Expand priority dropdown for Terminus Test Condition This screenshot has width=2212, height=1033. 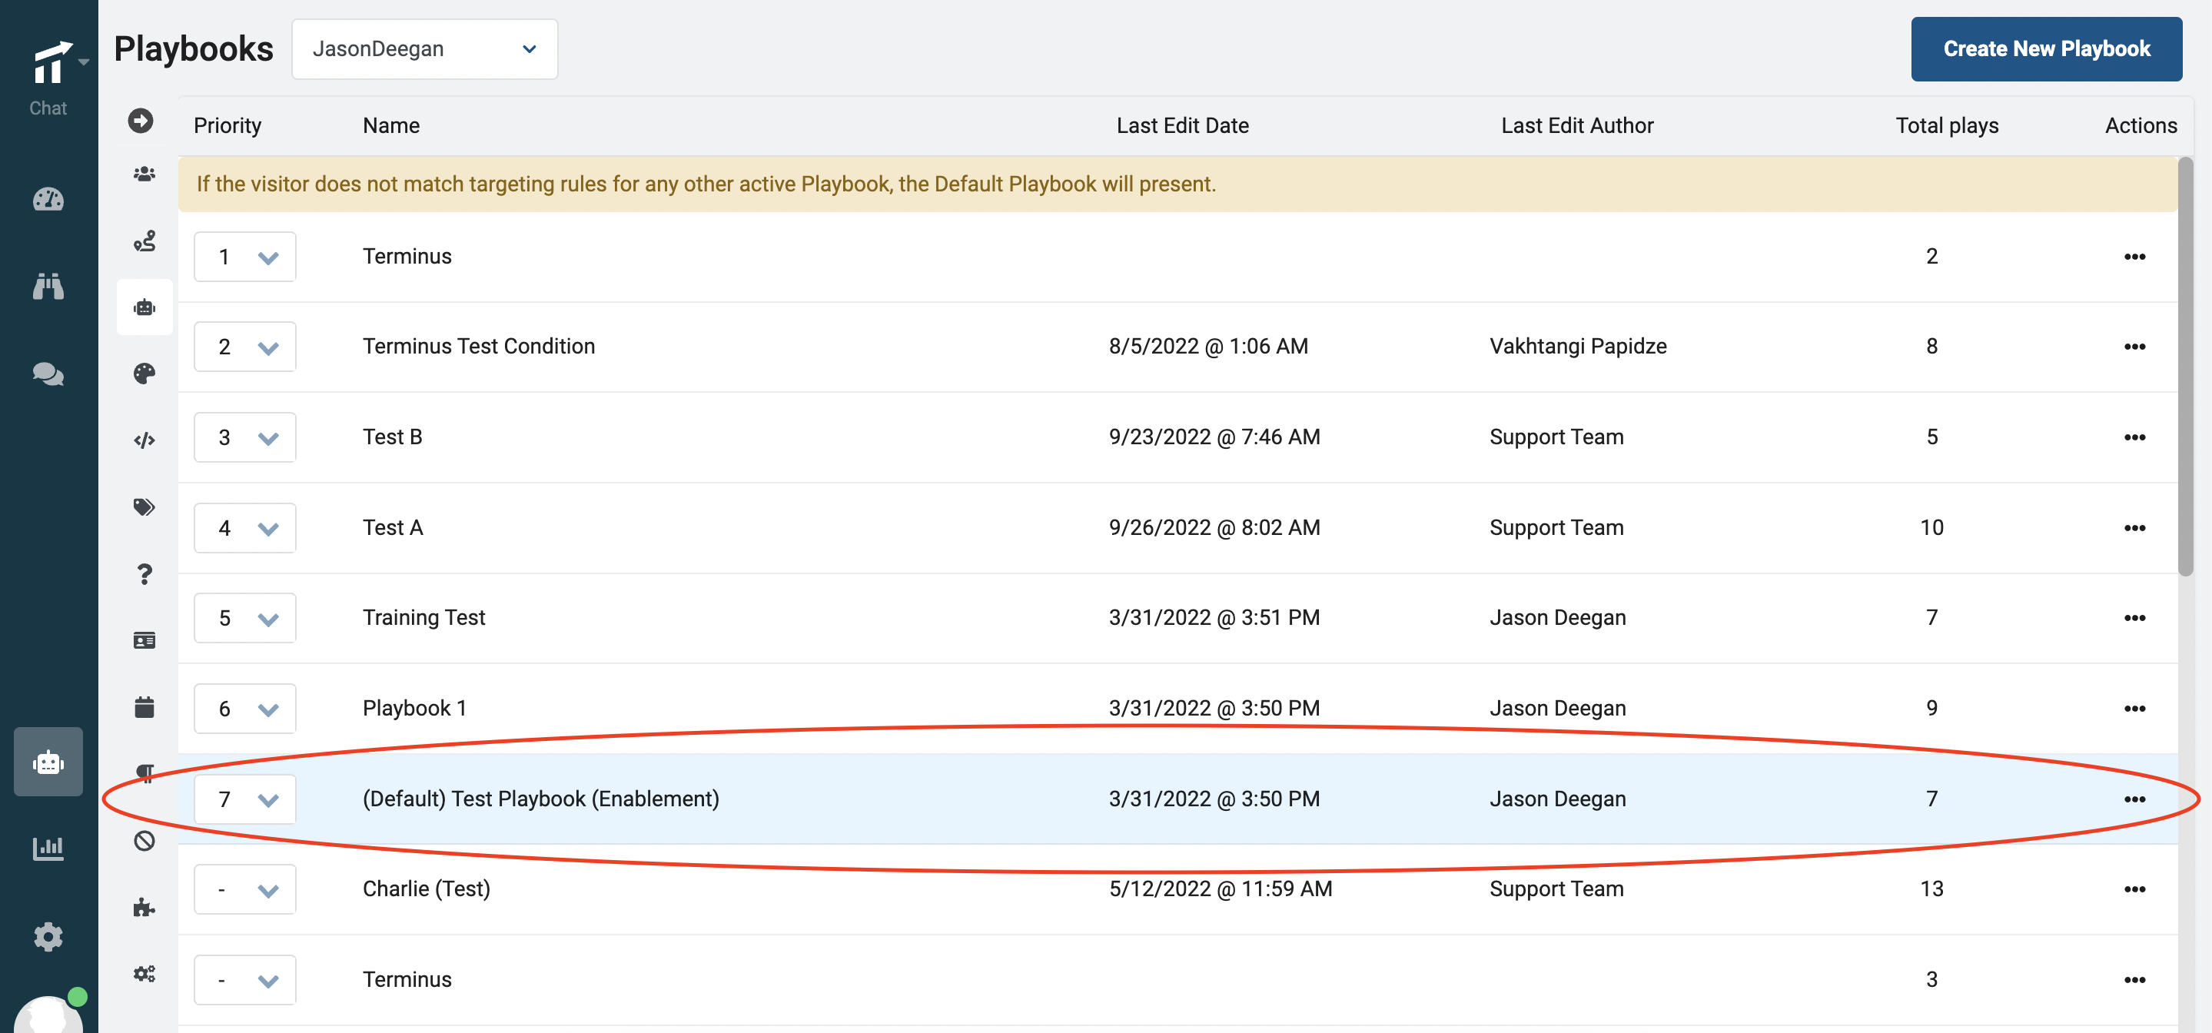pos(244,347)
